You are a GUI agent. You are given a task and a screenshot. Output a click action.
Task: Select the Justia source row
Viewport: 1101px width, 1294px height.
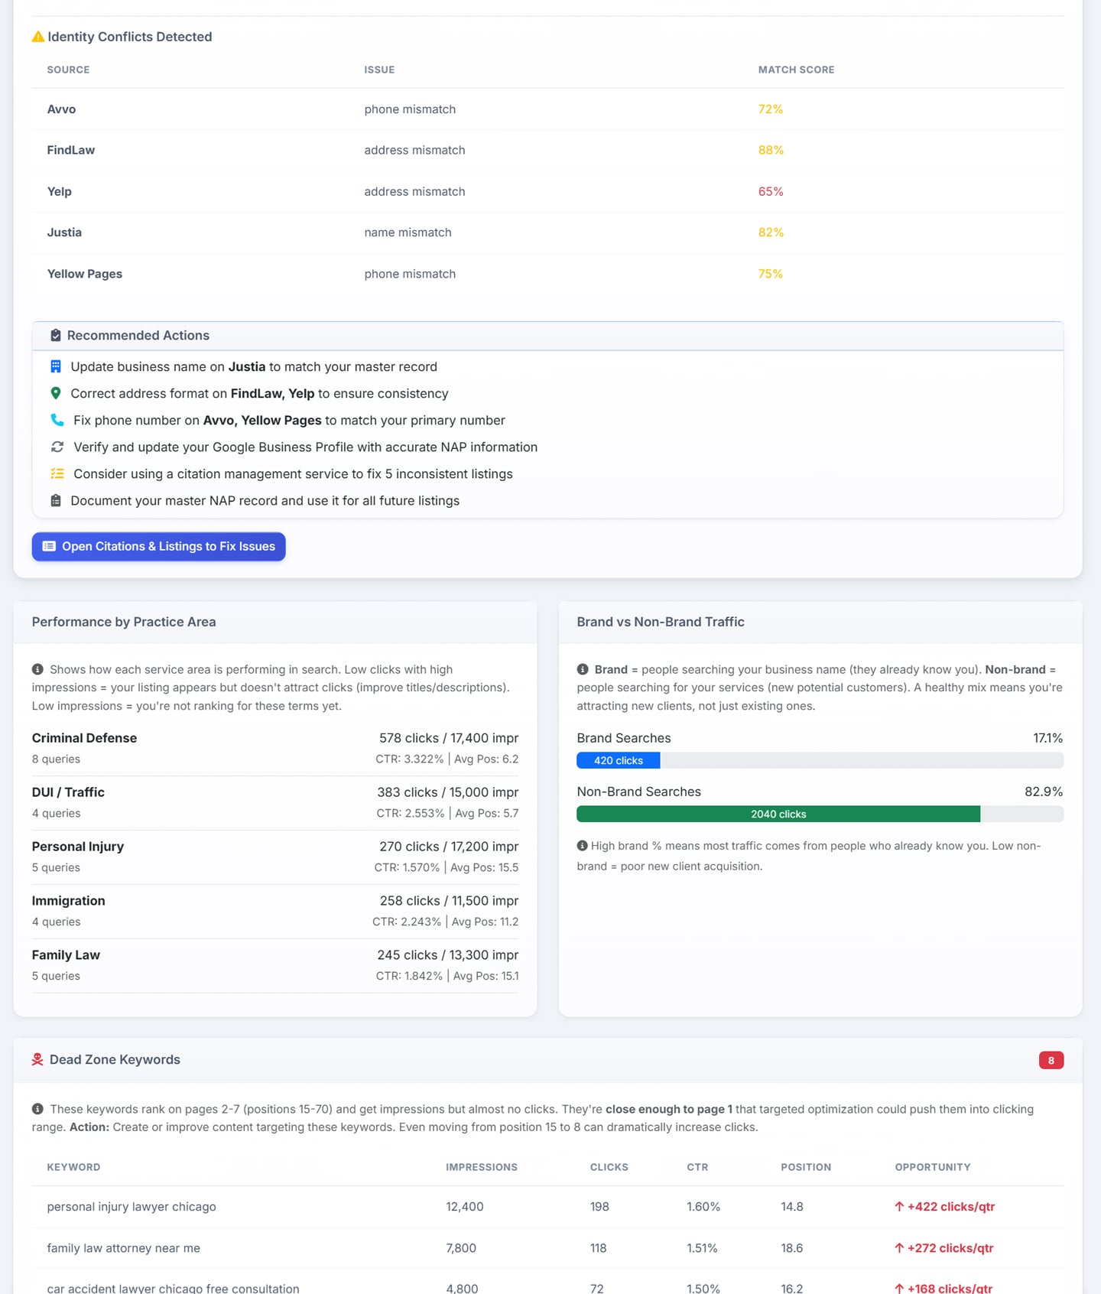(x=547, y=232)
